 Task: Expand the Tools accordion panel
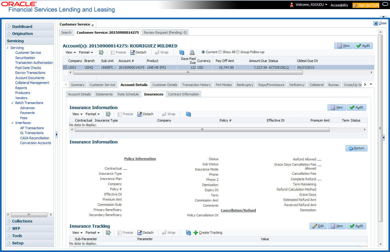pyautogui.click(x=30, y=236)
